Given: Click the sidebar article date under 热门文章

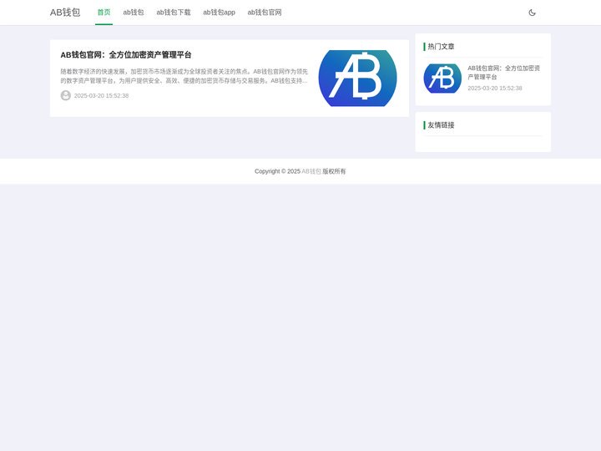Looking at the screenshot, I should [495, 89].
